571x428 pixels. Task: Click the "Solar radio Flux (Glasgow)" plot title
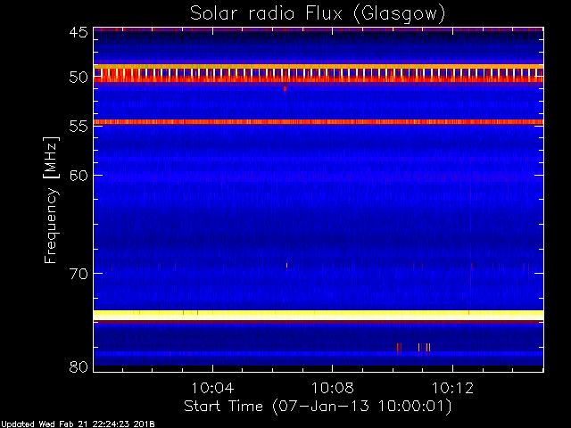coord(318,13)
